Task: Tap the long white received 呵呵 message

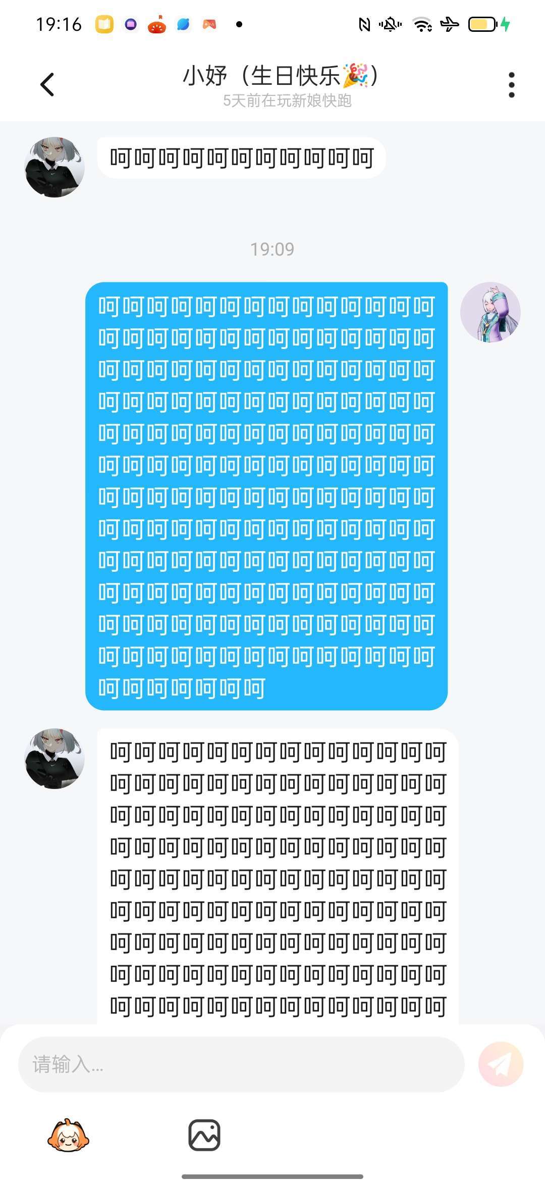Action: coord(278,877)
